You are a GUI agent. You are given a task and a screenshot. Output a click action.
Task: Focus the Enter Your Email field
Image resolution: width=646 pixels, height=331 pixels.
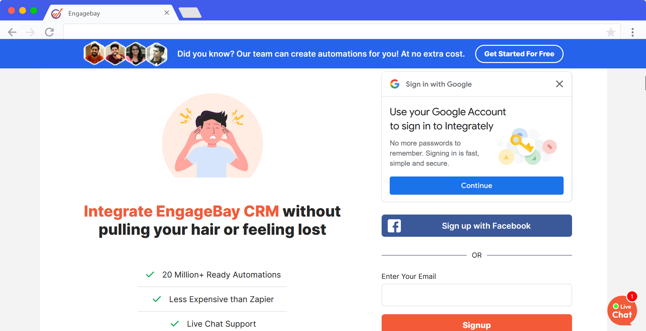(477, 295)
